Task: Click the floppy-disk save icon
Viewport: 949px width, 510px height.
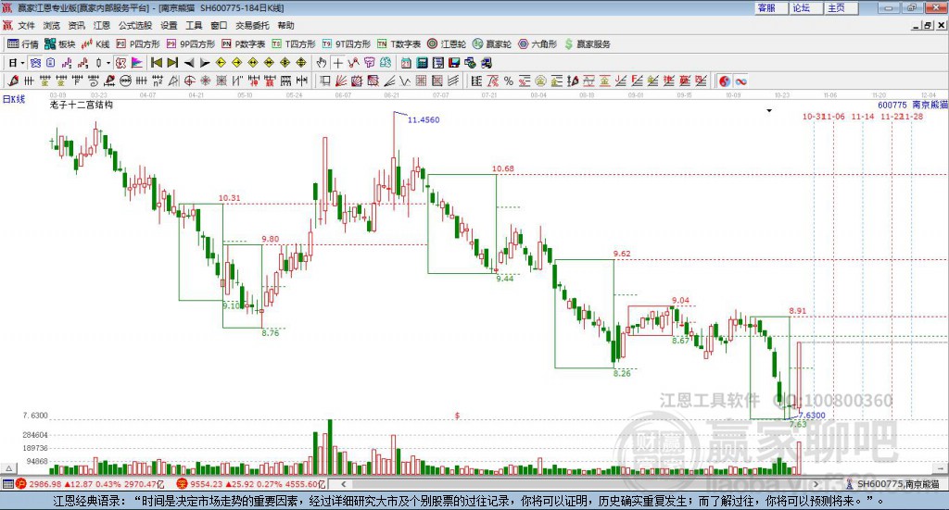Action: [x=454, y=63]
